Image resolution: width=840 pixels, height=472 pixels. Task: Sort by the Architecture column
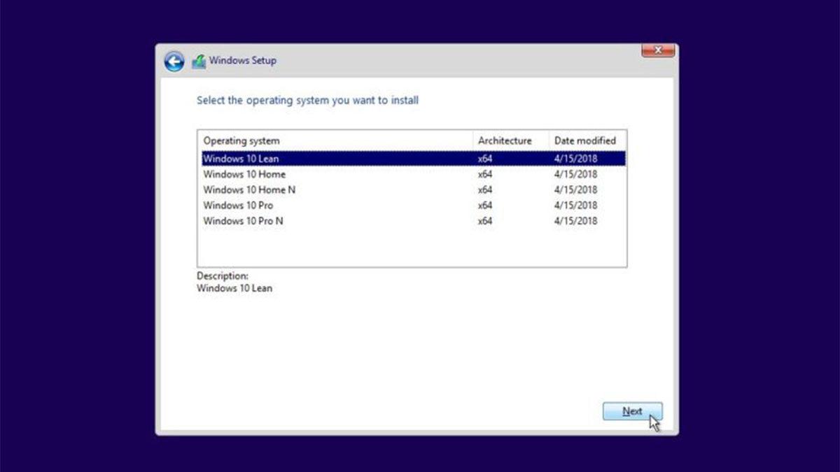click(505, 141)
